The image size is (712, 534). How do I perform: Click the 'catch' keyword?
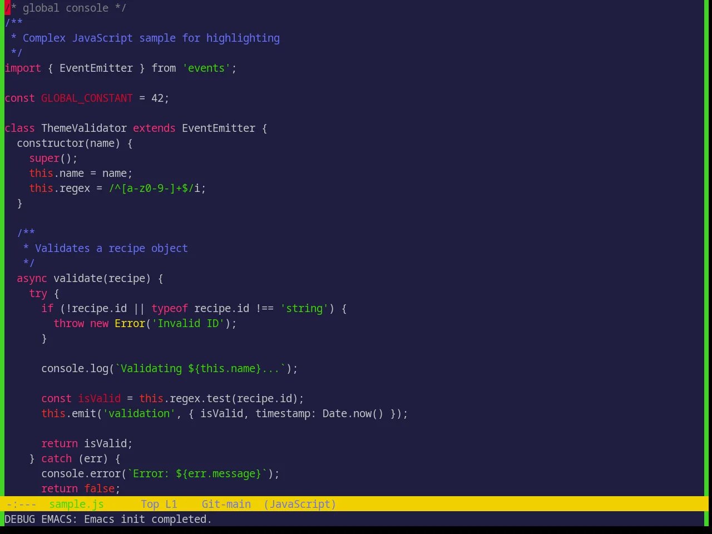(x=56, y=458)
